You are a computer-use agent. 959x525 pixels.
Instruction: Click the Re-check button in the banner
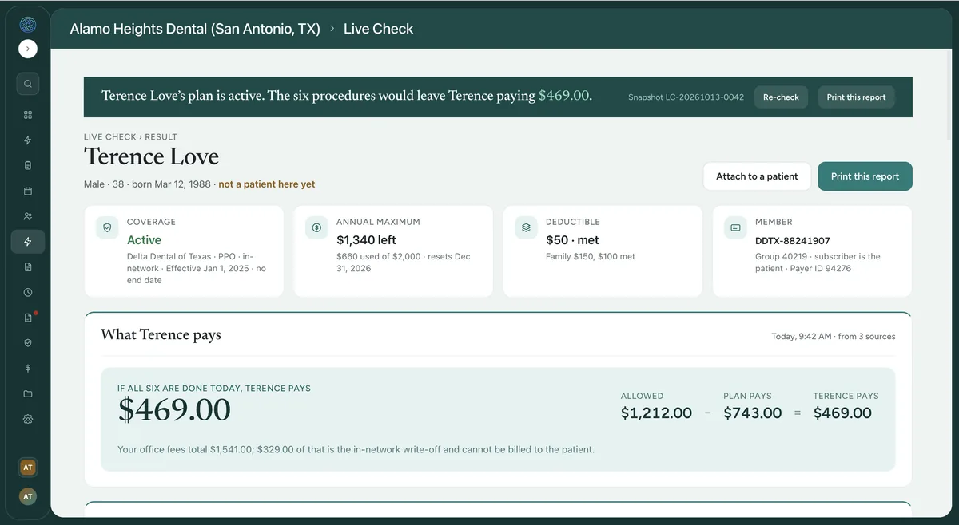pyautogui.click(x=781, y=97)
